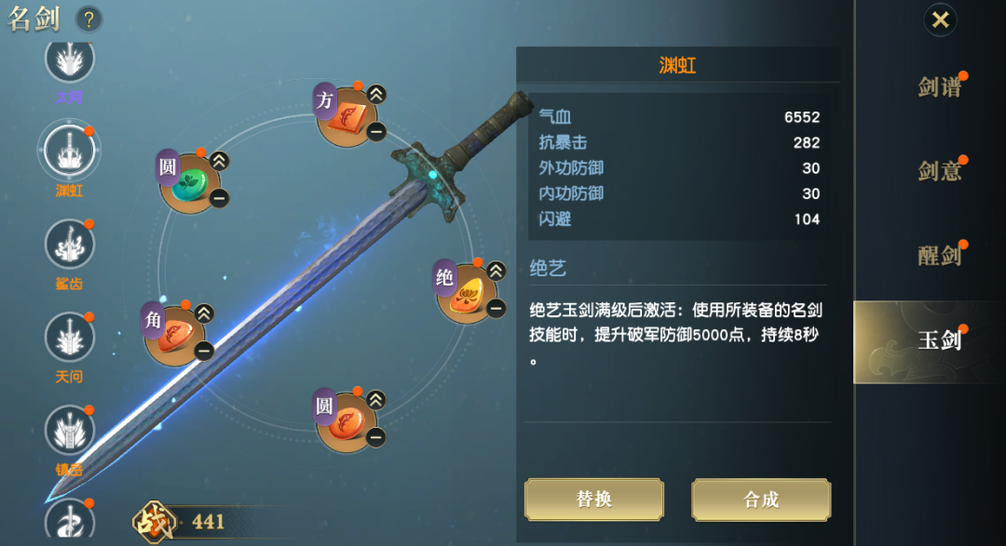Unequip the 绝 jade via minus icon

pyautogui.click(x=496, y=309)
